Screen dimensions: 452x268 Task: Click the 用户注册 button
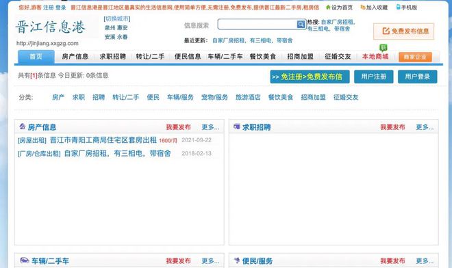click(374, 77)
